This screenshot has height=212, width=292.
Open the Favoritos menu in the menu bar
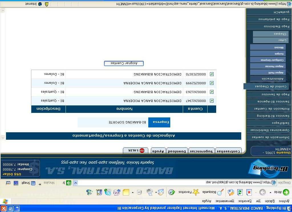coord(245,201)
